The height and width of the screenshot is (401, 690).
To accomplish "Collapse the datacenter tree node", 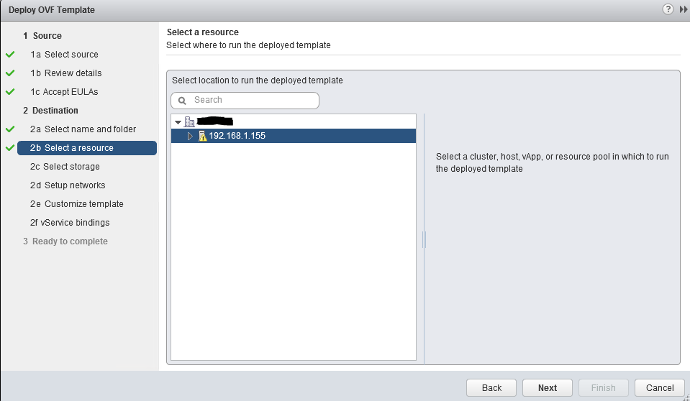I will point(178,122).
